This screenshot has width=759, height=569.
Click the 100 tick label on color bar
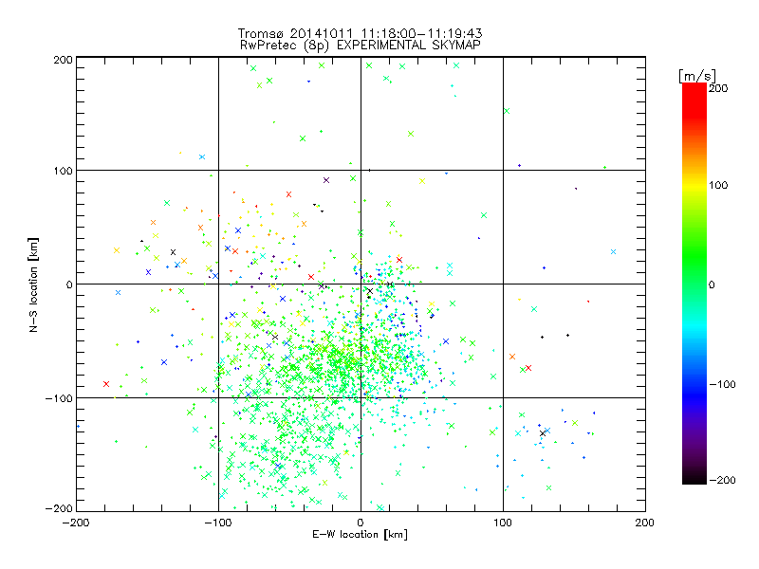coord(718,185)
